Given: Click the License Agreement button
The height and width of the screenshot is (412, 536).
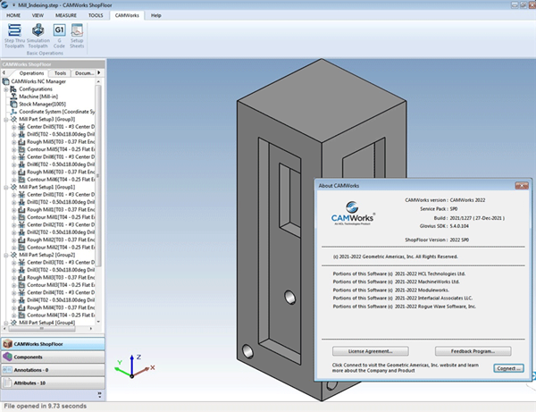Looking at the screenshot, I should tap(371, 351).
